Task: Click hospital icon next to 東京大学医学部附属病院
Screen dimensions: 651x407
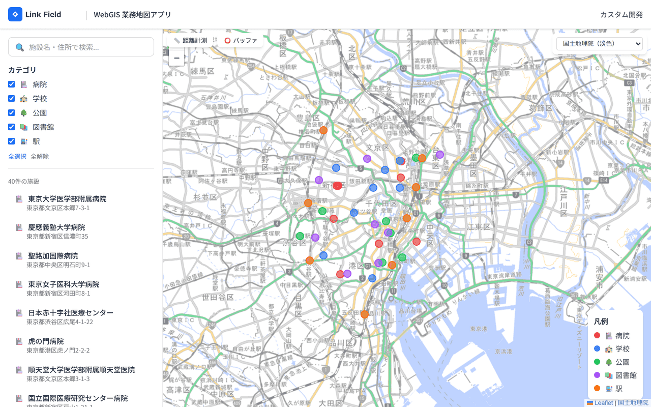Action: 19,199
